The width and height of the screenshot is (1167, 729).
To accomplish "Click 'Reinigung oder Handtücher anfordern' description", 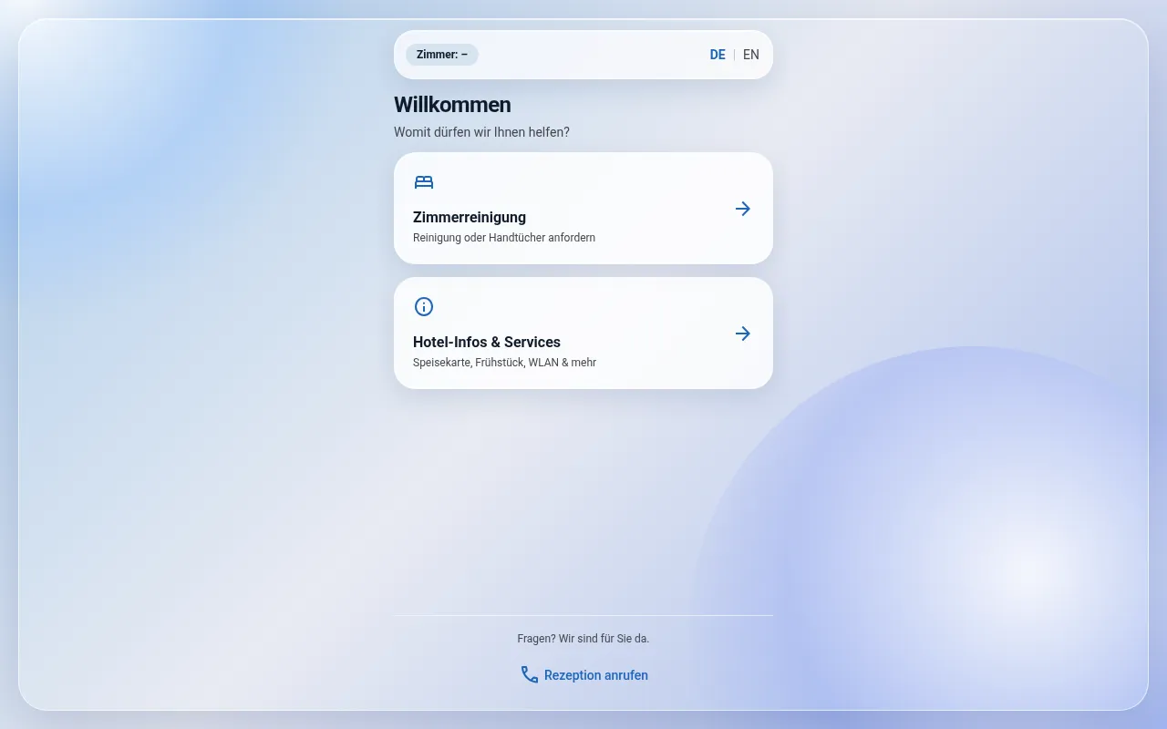I will 504,238.
